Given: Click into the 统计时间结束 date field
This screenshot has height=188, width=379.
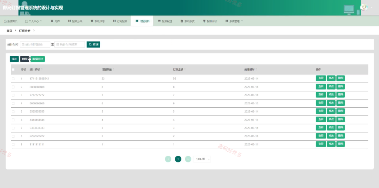Looking at the screenshot, I should point(70,44).
